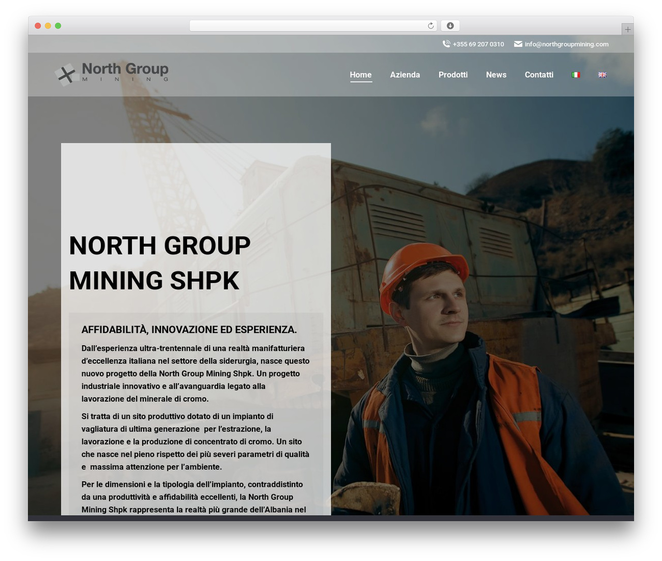Go to the Home menu item
The width and height of the screenshot is (662, 561).
pyautogui.click(x=360, y=75)
